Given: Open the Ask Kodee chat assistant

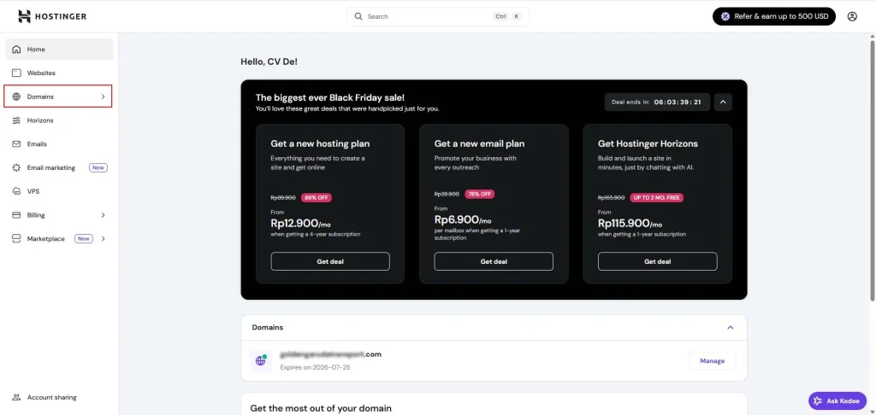Looking at the screenshot, I should [x=836, y=400].
